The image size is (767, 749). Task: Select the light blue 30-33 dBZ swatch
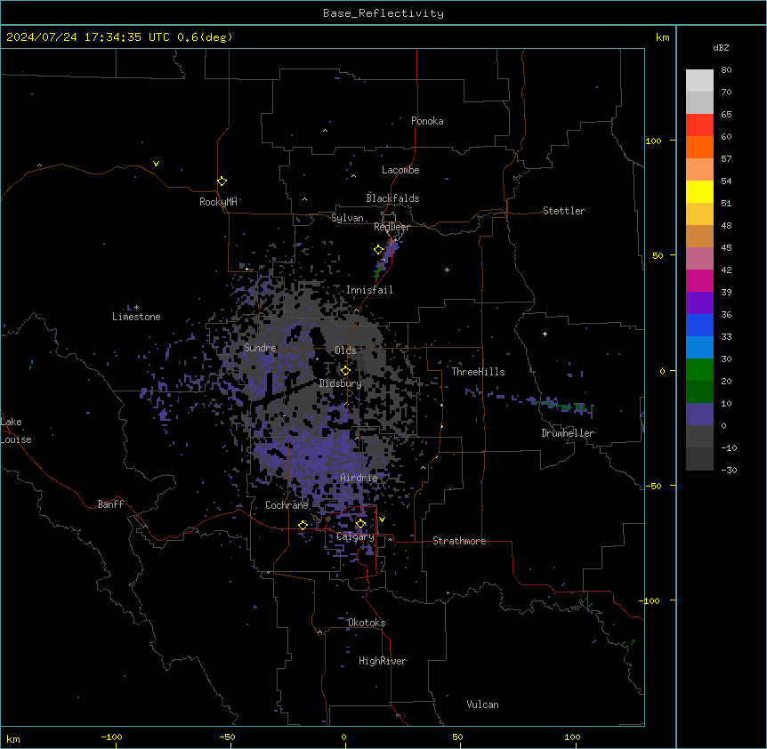click(699, 347)
